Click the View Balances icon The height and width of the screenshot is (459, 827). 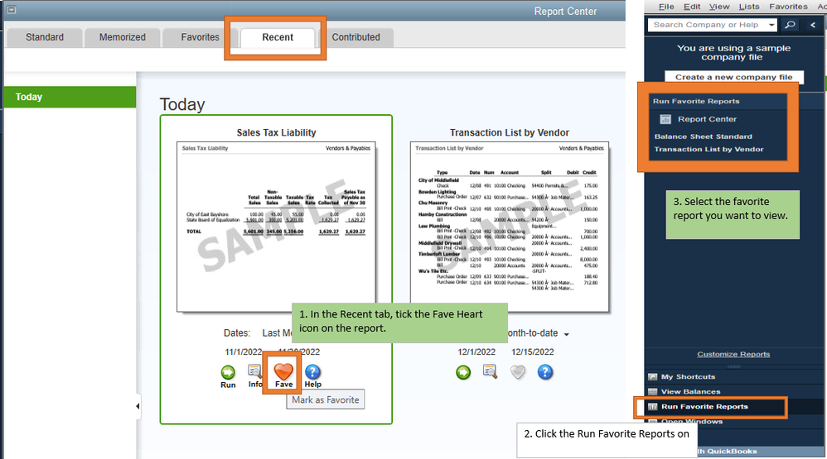tap(653, 392)
